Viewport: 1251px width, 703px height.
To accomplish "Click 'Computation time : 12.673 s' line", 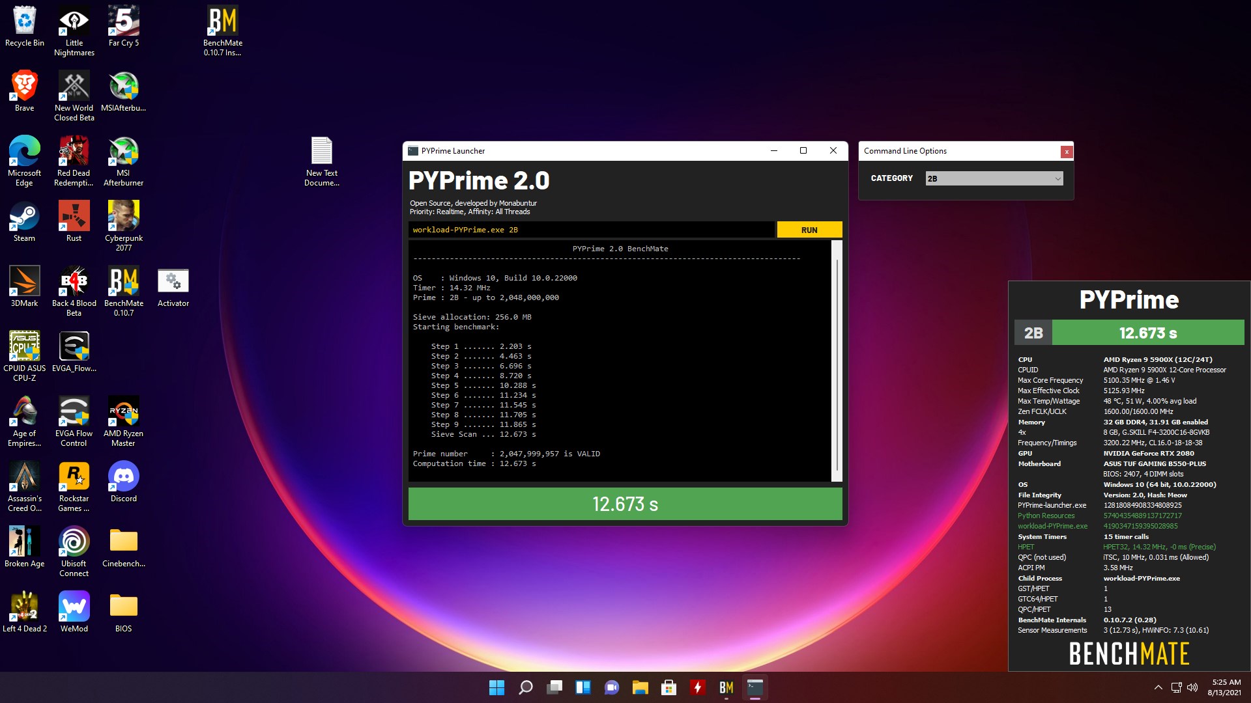I will coord(474,463).
